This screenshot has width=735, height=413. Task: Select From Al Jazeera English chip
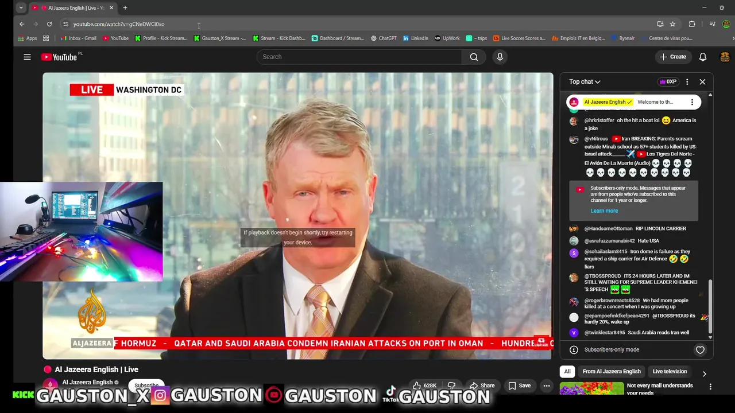(x=612, y=371)
